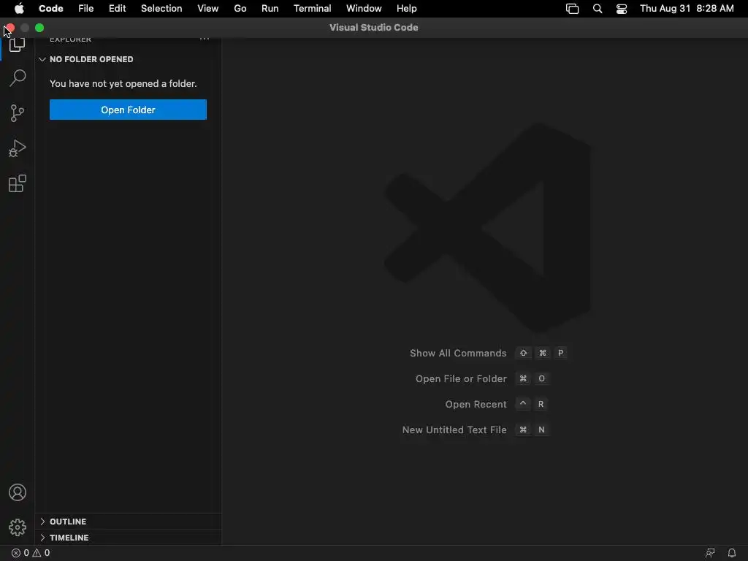This screenshot has width=748, height=561.
Task: Open the Go menu
Action: [240, 9]
